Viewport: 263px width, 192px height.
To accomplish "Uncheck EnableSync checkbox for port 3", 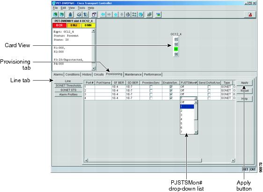I will 171,94.
